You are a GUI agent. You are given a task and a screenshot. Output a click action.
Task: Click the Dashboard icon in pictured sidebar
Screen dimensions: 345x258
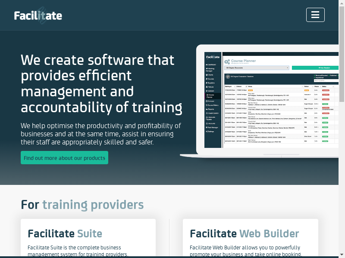(x=207, y=64)
